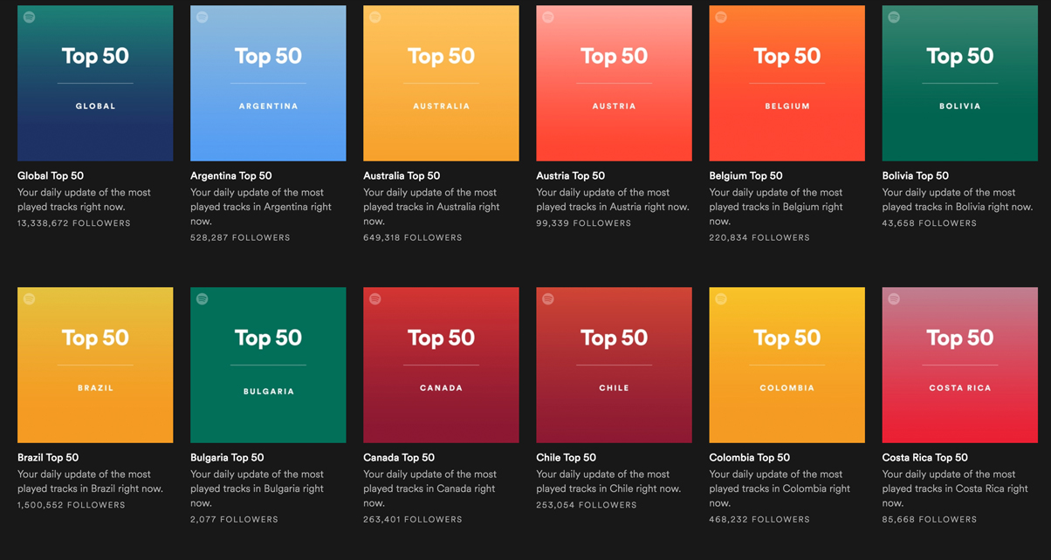This screenshot has height=560, width=1051.
Task: Click the Spotify logo on Global cover
Action: click(x=29, y=17)
